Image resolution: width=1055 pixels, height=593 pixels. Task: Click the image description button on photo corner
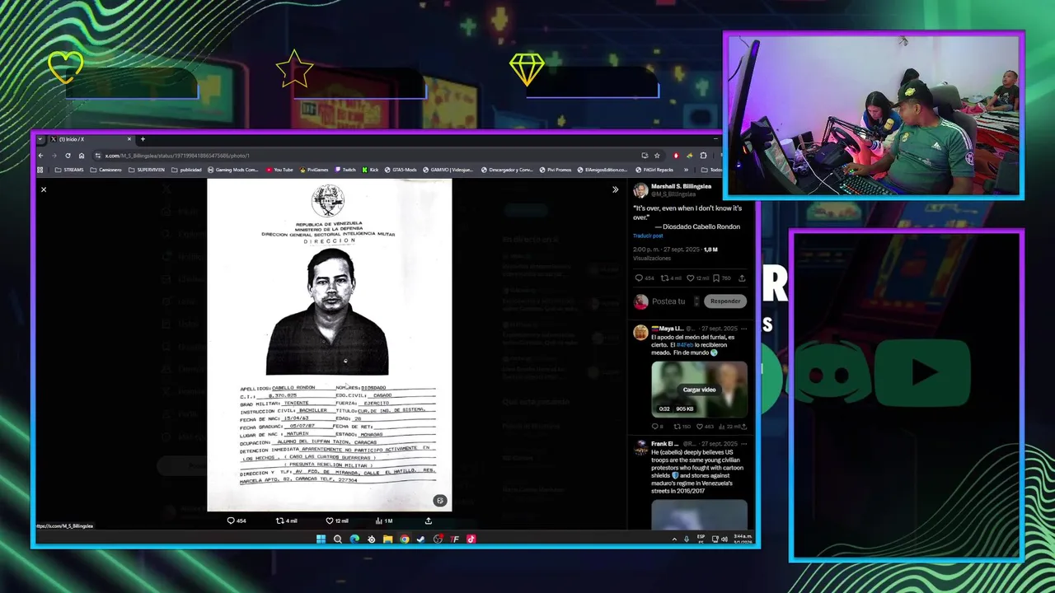[x=440, y=501]
